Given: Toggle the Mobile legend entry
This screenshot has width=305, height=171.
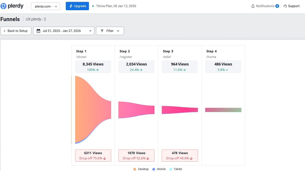Looking at the screenshot, I should pyautogui.click(x=159, y=169).
